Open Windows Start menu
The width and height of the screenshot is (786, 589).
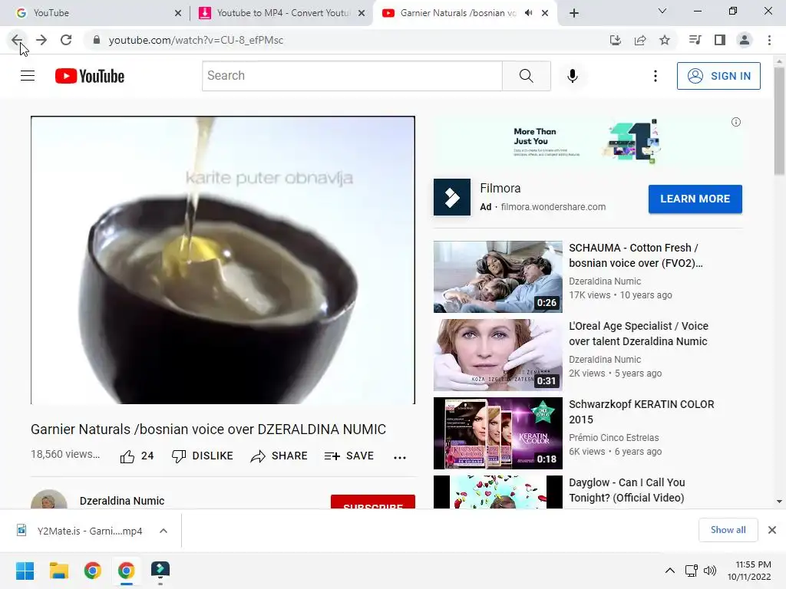(x=25, y=571)
